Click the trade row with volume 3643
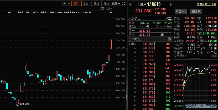This screenshot has width=218, height=110. click(x=150, y=68)
